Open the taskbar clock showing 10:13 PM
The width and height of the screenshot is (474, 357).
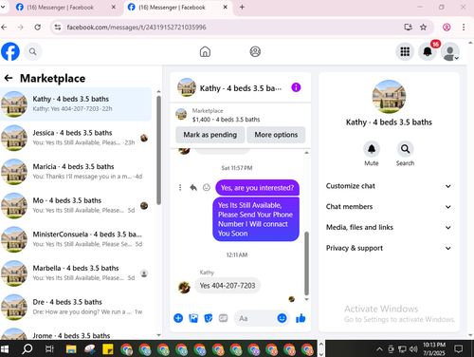tap(434, 348)
